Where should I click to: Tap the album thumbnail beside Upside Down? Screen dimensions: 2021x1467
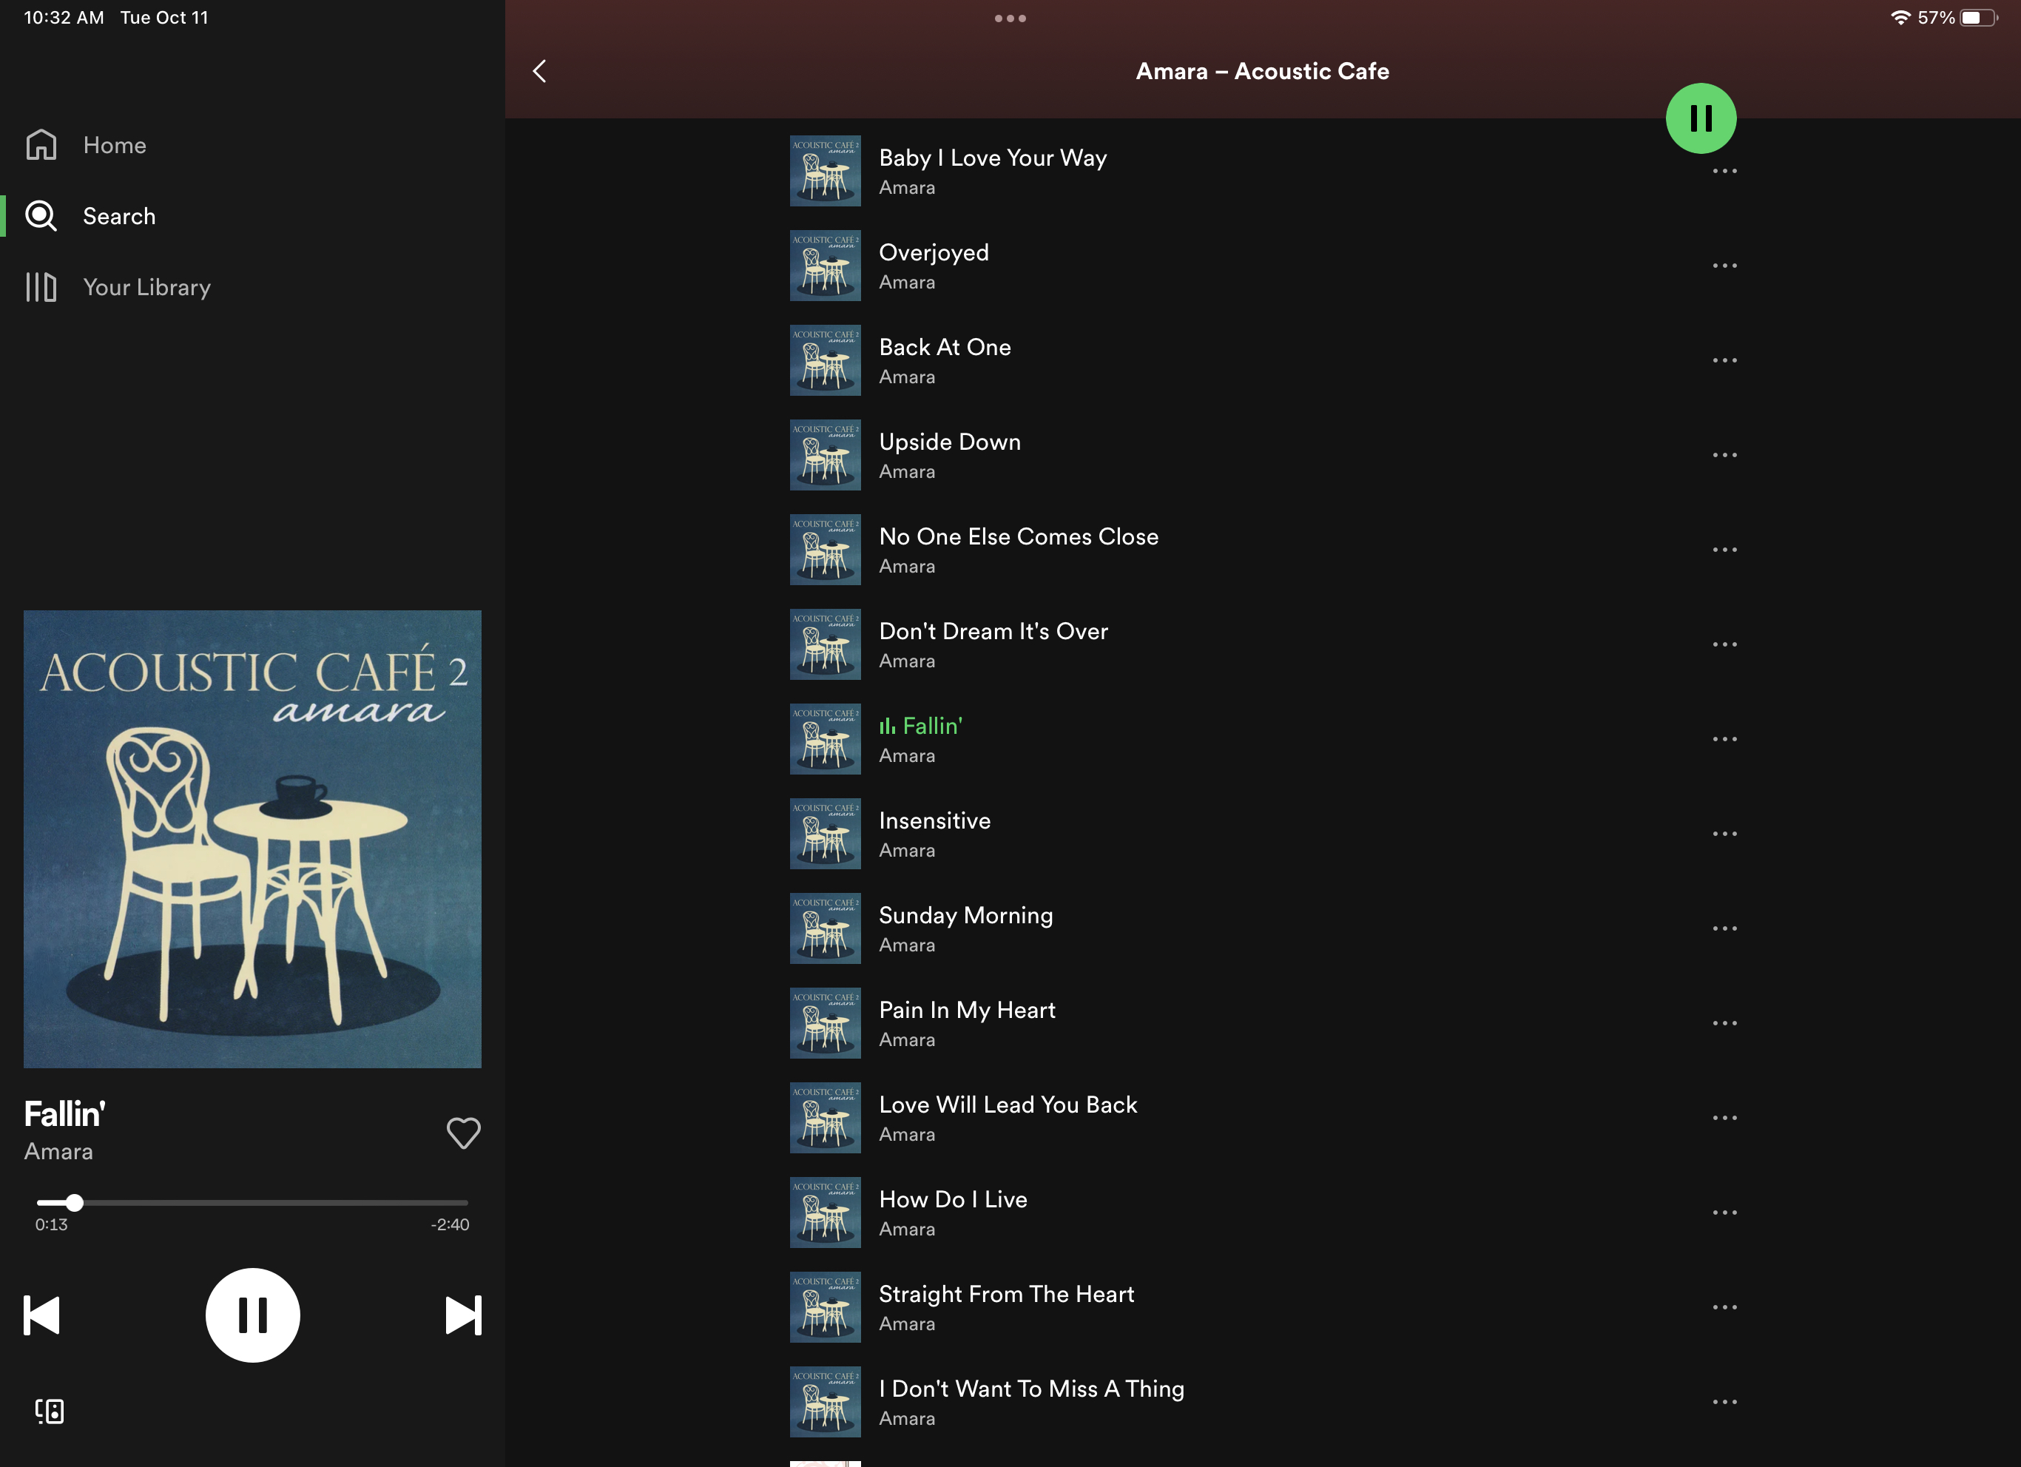(x=825, y=454)
